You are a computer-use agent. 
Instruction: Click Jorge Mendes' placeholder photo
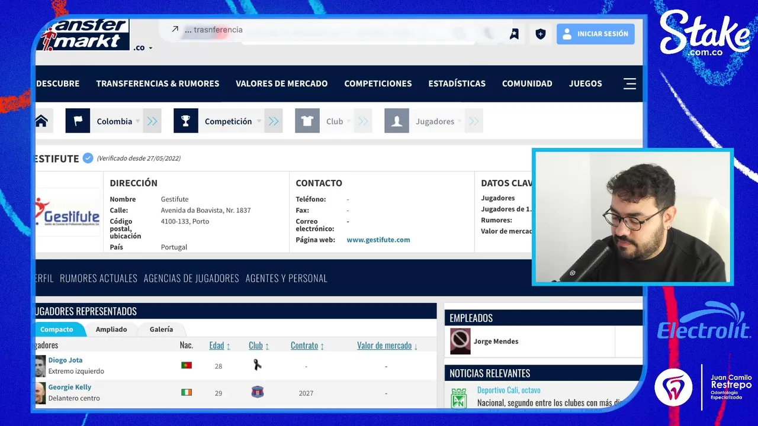460,341
